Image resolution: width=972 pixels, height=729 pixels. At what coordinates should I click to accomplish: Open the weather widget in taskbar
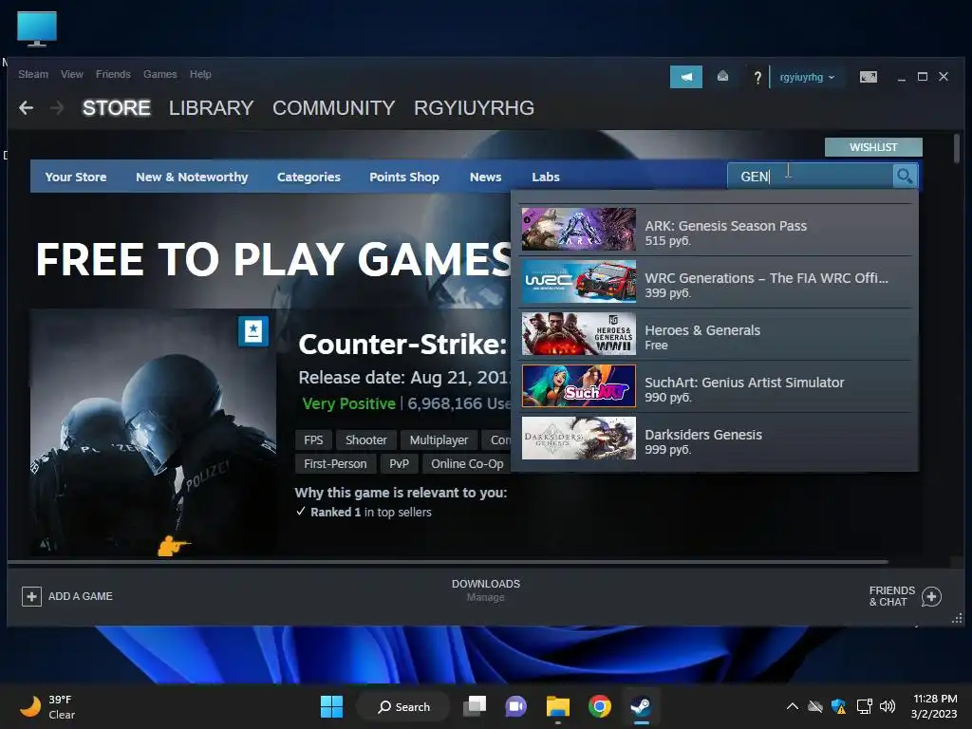pos(47,706)
